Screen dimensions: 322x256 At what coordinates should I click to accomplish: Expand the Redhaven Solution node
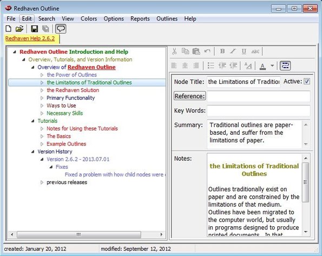click(42, 90)
